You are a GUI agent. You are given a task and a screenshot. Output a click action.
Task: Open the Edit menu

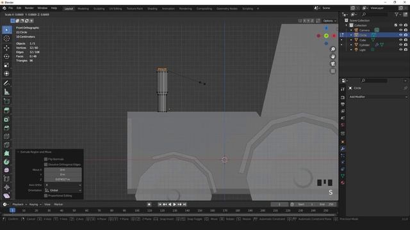click(19, 8)
